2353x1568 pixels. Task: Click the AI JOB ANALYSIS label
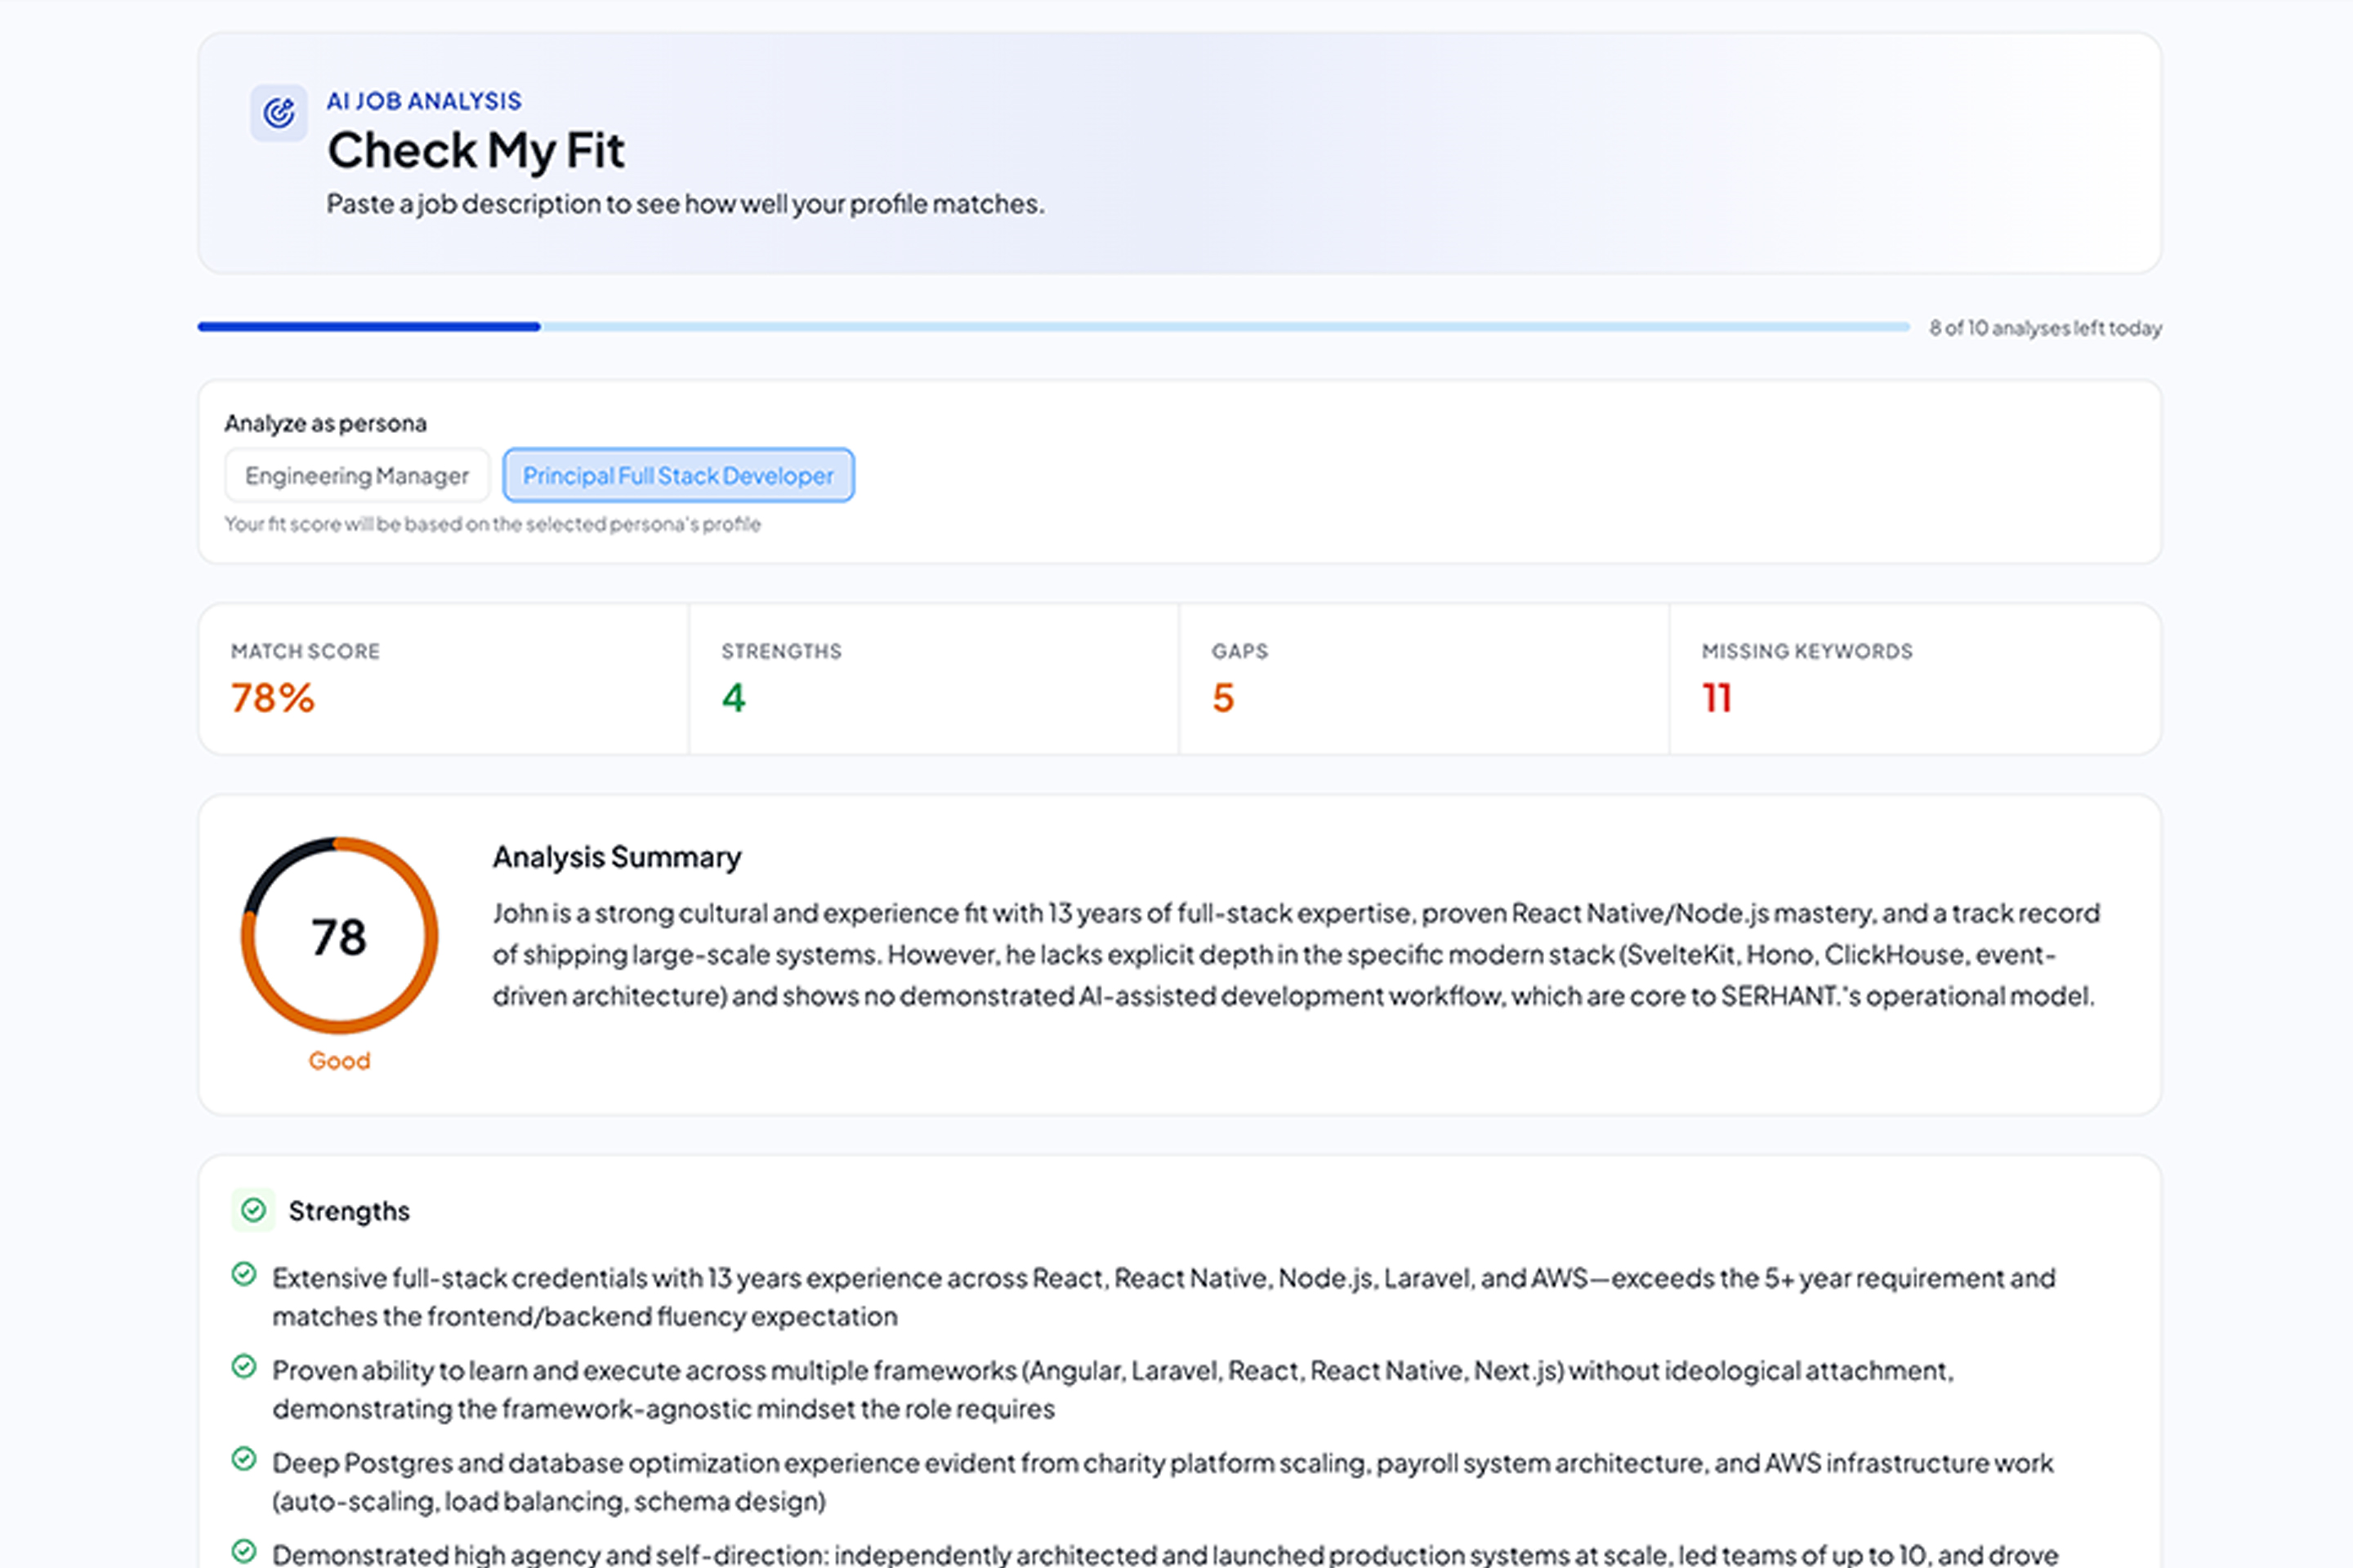click(x=423, y=101)
